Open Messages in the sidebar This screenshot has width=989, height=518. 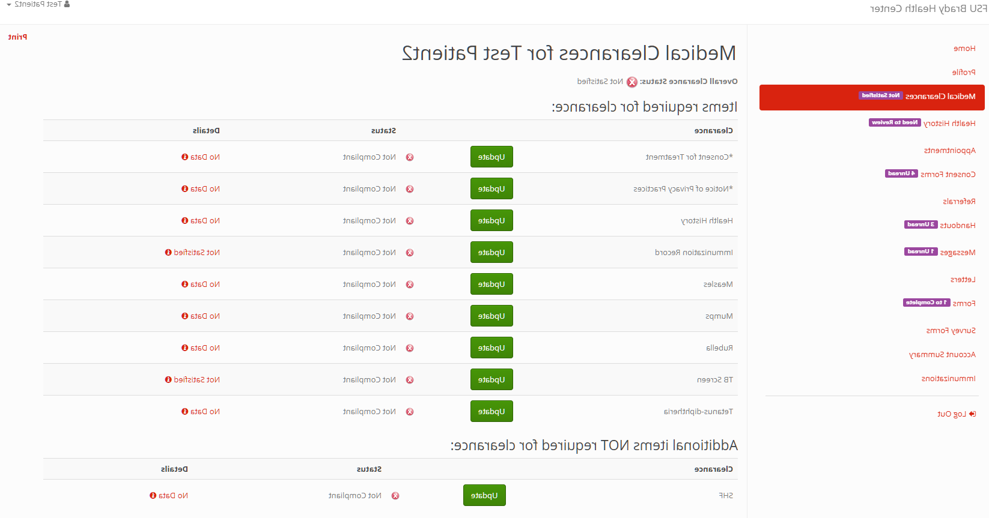958,252
